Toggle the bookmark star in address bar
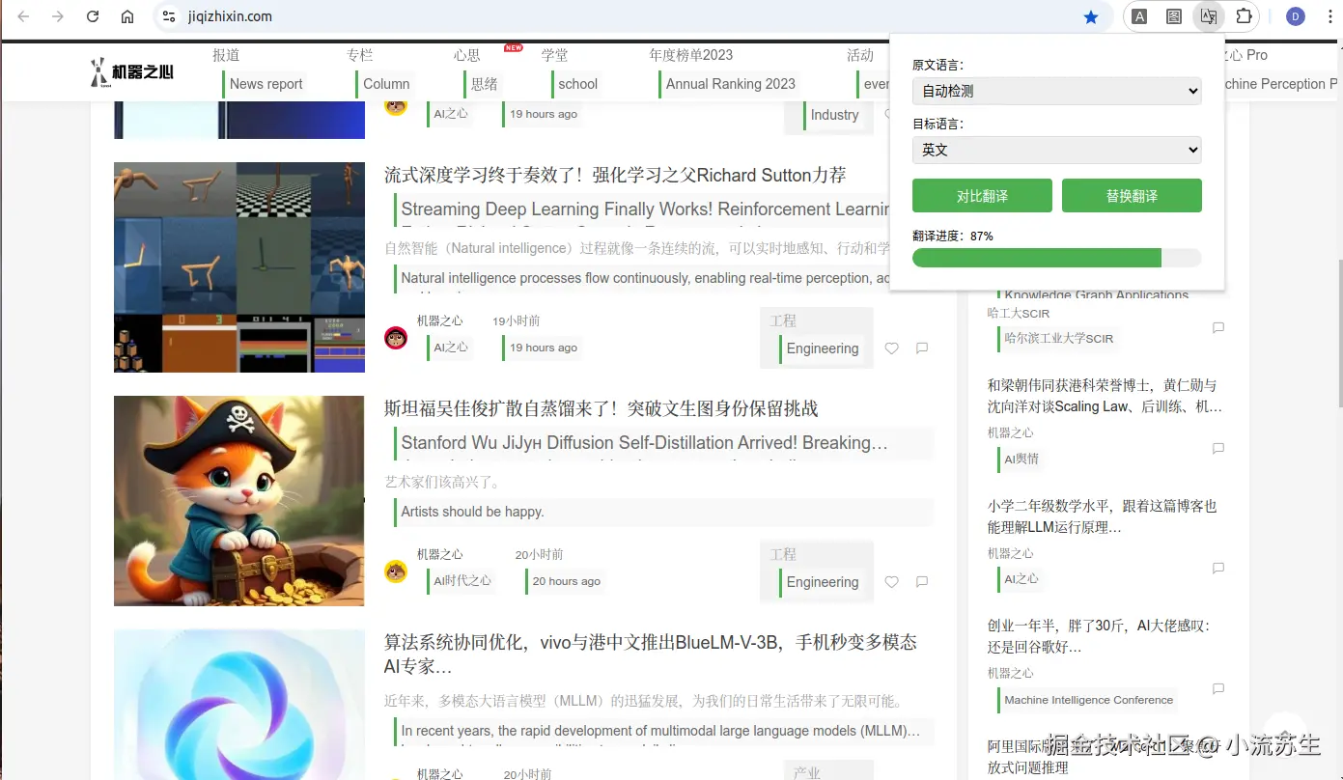The height and width of the screenshot is (780, 1343). (1092, 16)
